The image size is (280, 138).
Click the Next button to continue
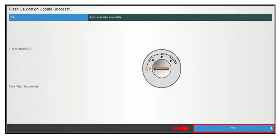[x=234, y=128]
